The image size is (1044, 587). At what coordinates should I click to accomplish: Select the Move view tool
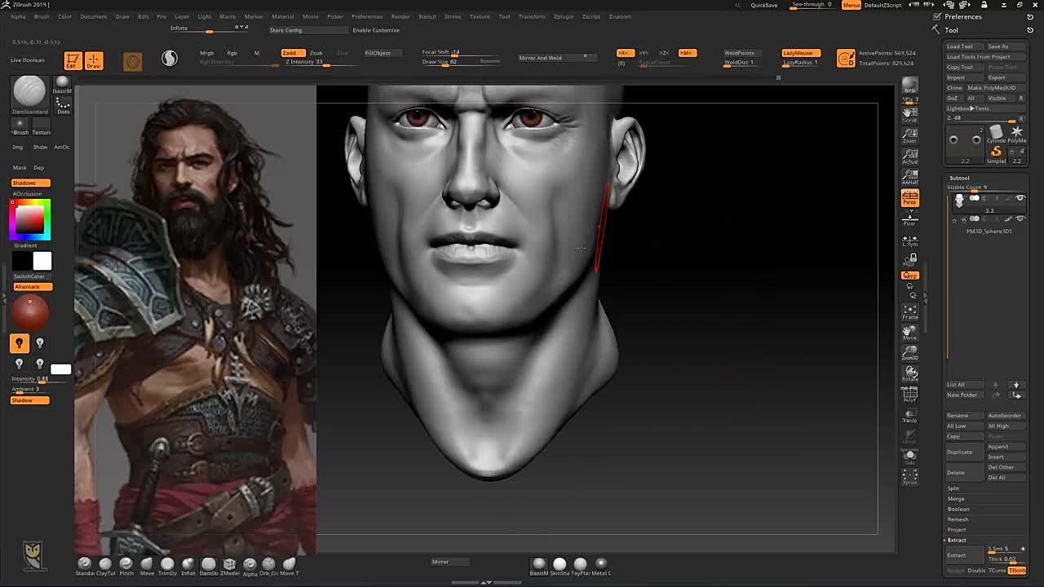[909, 333]
